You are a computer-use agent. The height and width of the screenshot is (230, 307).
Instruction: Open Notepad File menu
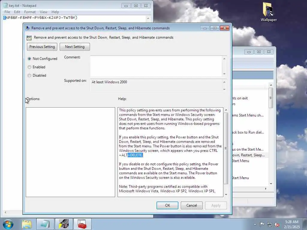pyautogui.click(x=7, y=12)
